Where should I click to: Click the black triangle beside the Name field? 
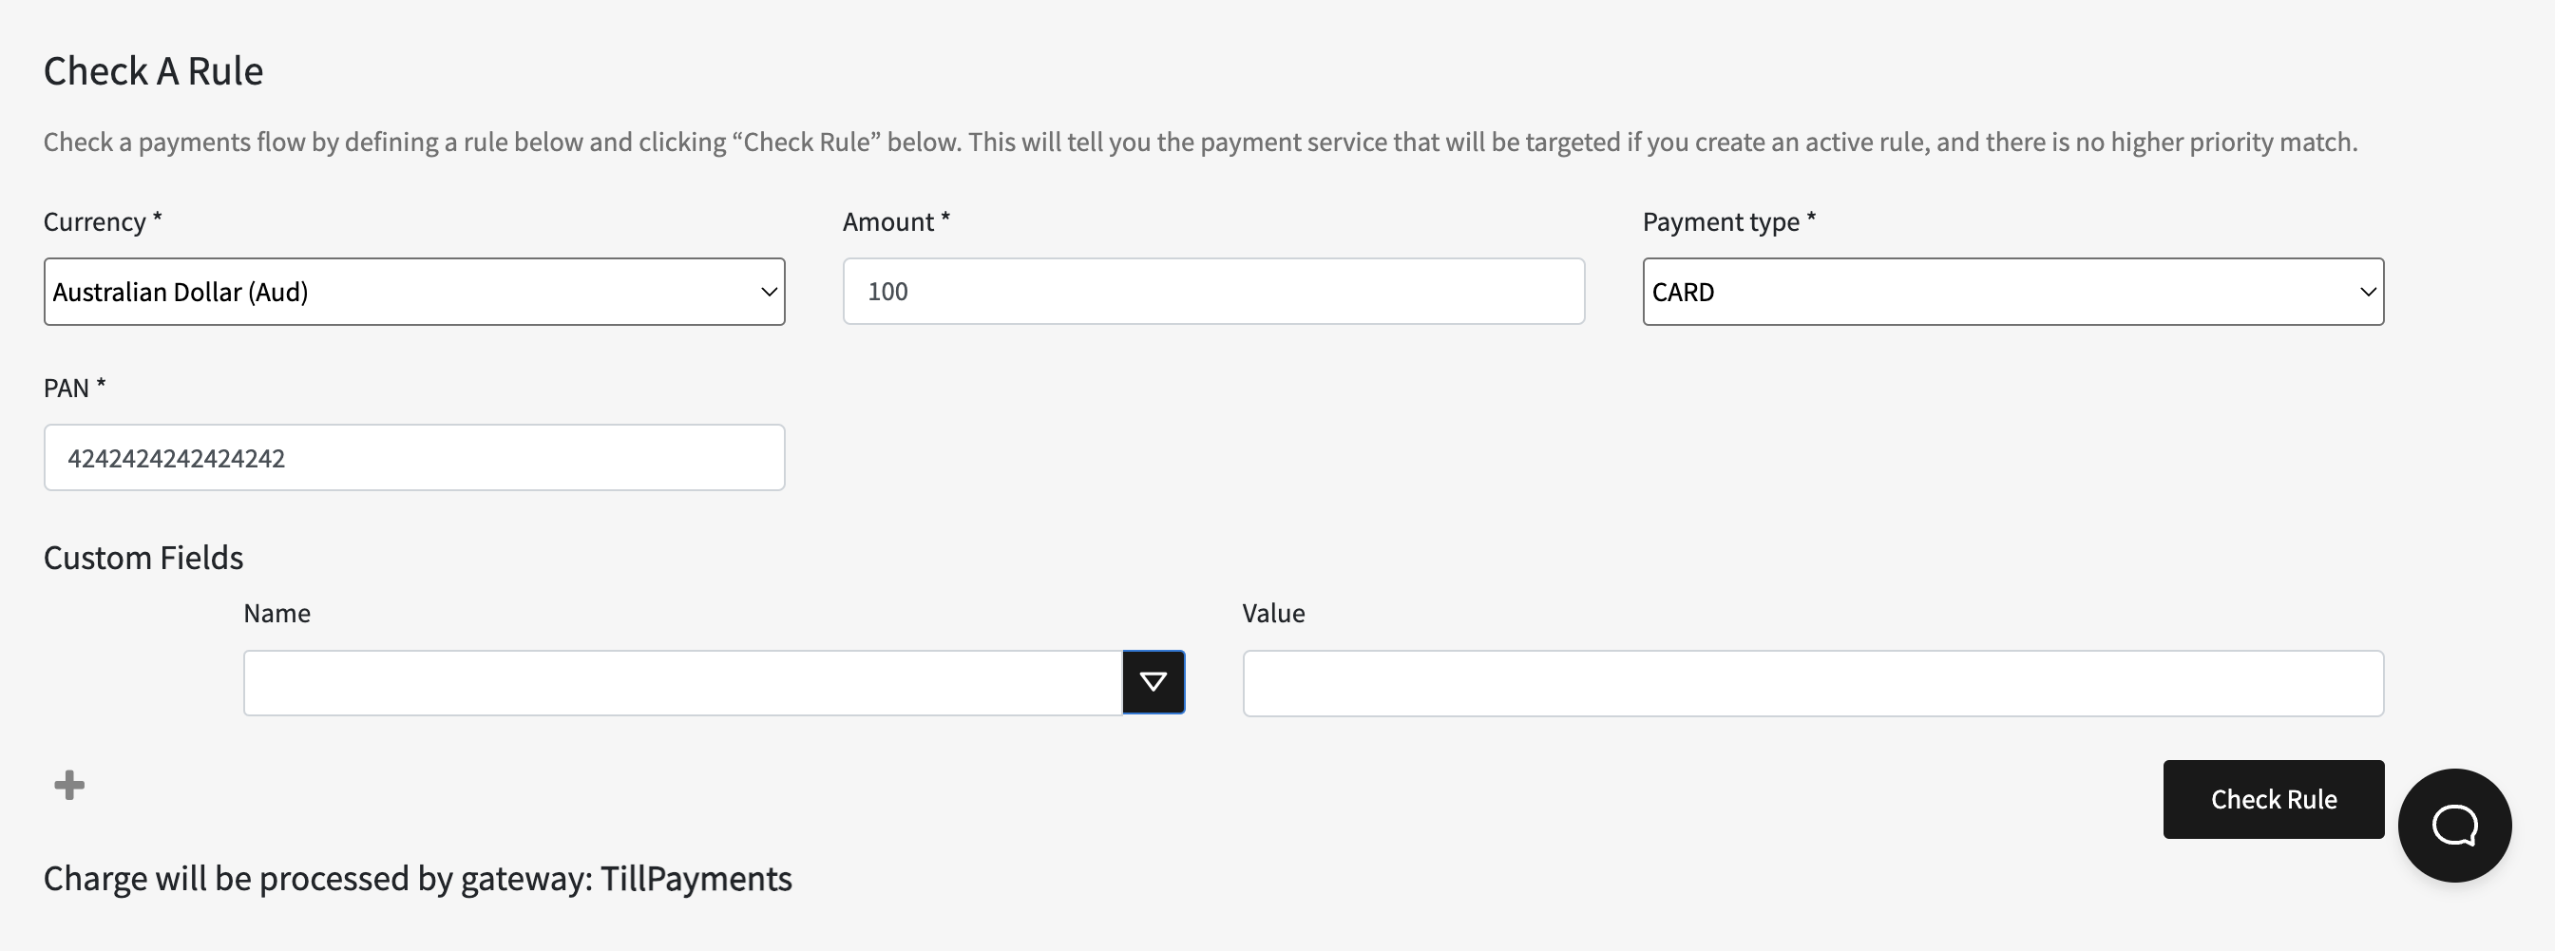click(1153, 682)
